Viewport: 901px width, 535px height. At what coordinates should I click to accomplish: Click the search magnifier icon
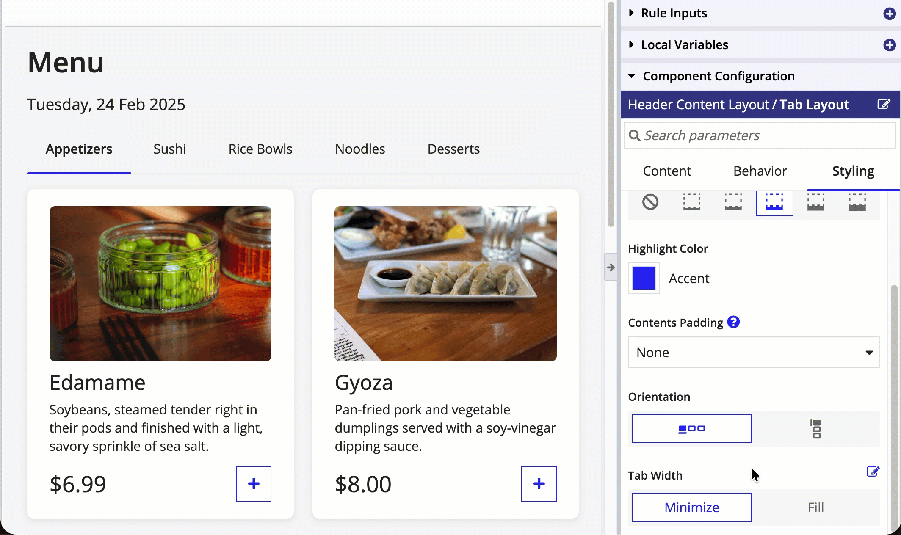point(634,135)
